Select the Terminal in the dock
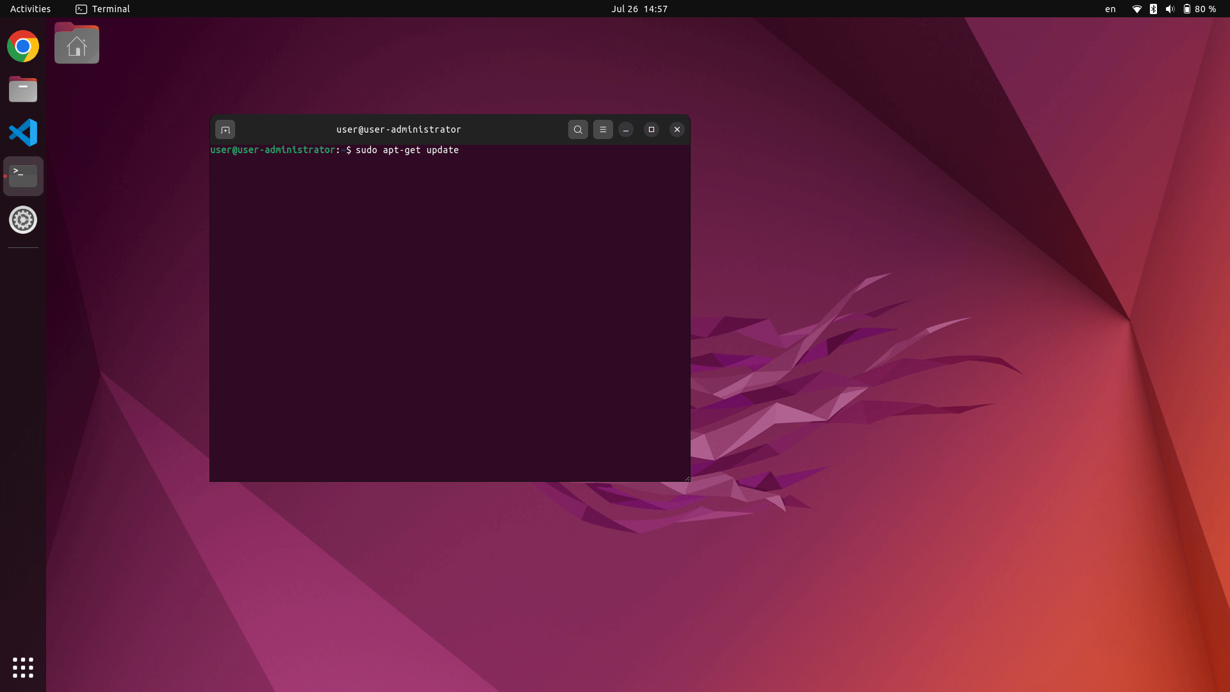This screenshot has height=692, width=1230. (x=22, y=176)
